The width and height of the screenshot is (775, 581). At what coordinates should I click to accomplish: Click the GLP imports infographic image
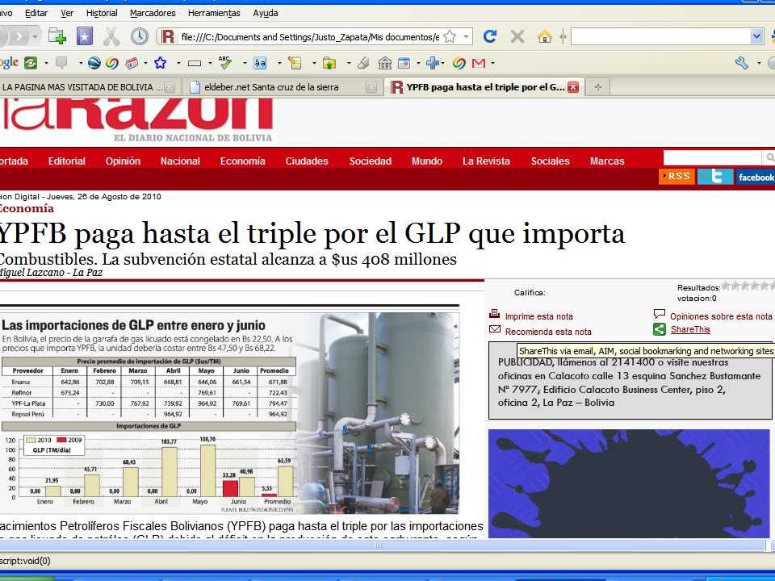(230, 413)
